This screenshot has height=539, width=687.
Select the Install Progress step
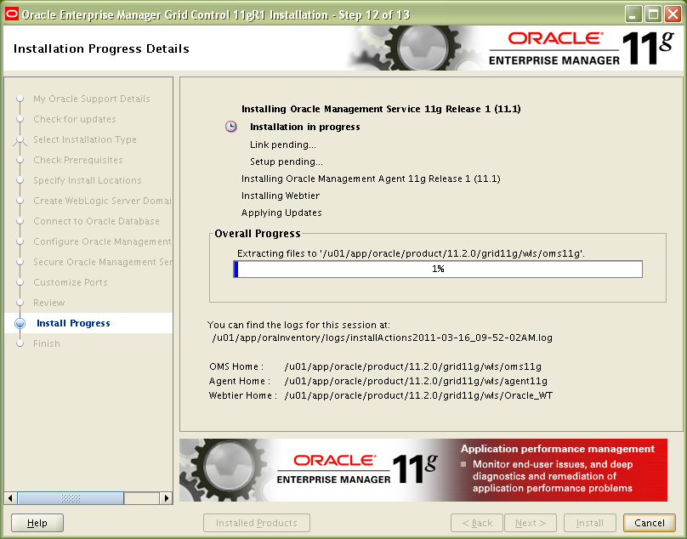[73, 323]
